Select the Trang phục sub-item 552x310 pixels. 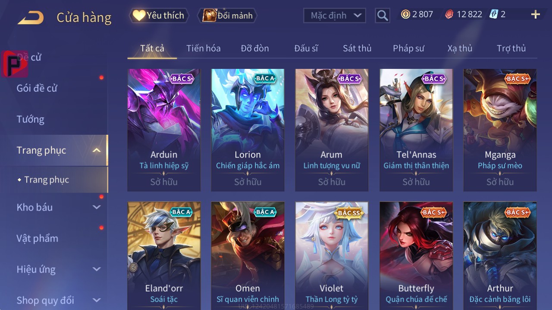click(x=47, y=180)
